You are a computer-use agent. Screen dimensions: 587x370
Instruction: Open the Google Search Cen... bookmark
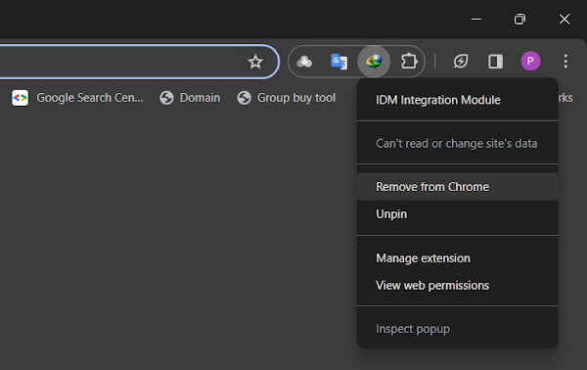point(77,98)
